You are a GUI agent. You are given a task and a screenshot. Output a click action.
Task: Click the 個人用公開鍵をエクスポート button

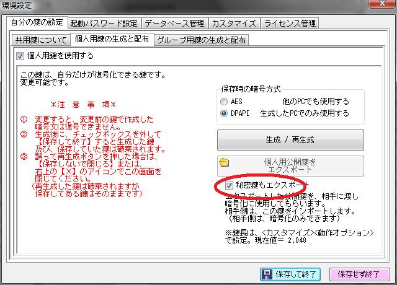click(x=290, y=166)
